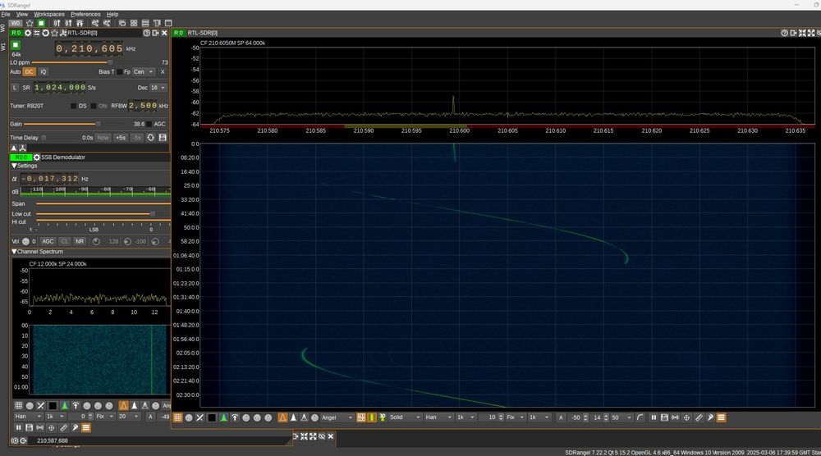Enable Ofs offset tuning checkbox
821x456 pixels.
[x=94, y=106]
